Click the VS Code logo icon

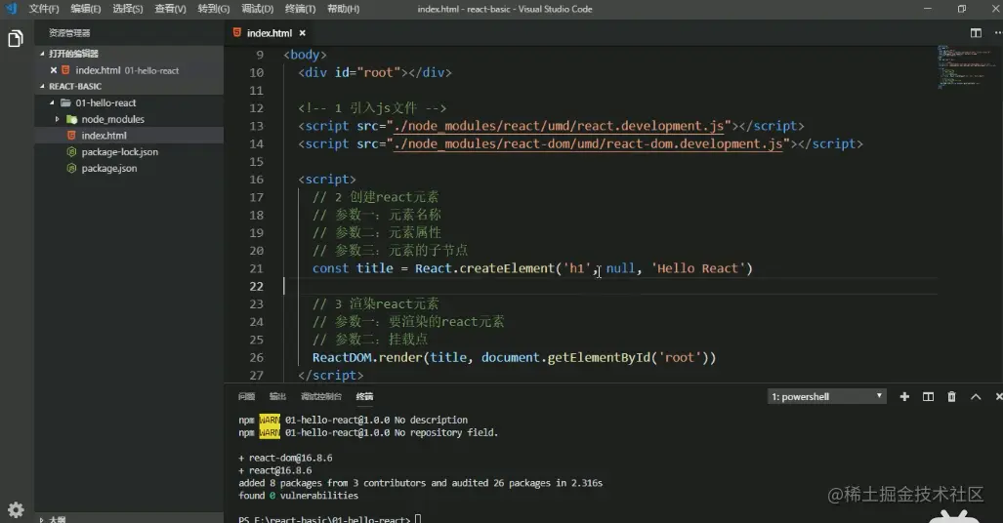click(11, 9)
